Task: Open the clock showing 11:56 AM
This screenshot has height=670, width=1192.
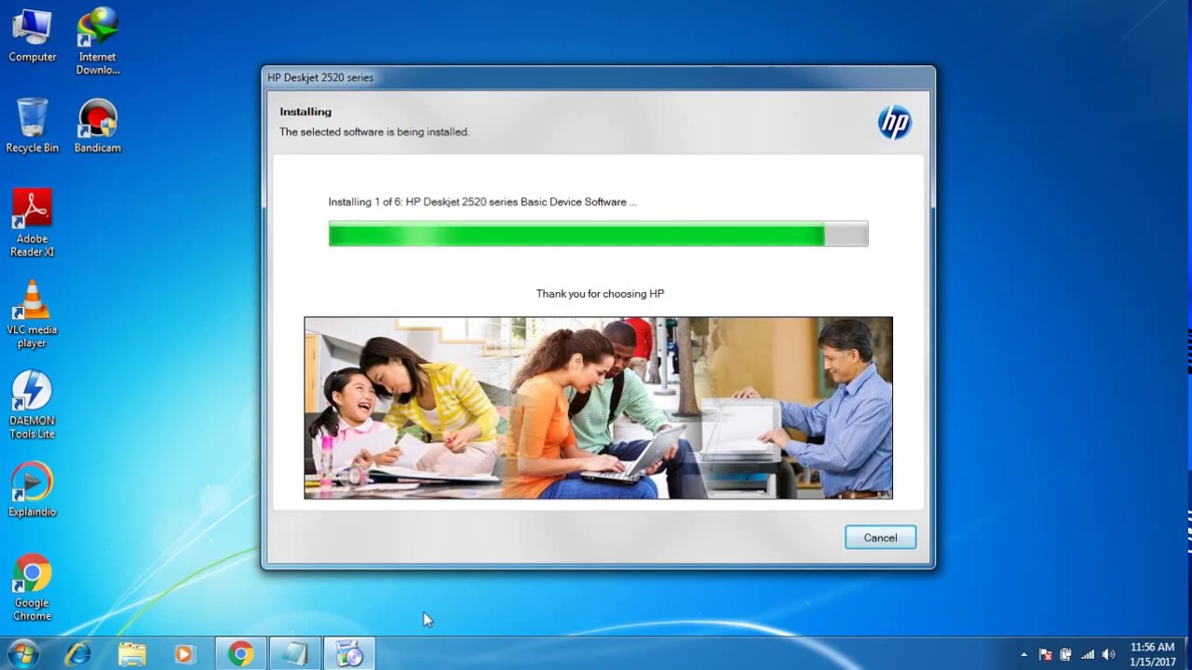Action: [x=1152, y=654]
